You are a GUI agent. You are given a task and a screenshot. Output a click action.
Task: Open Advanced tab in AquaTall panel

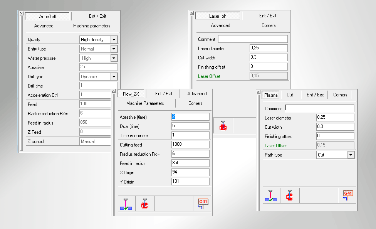(44, 26)
